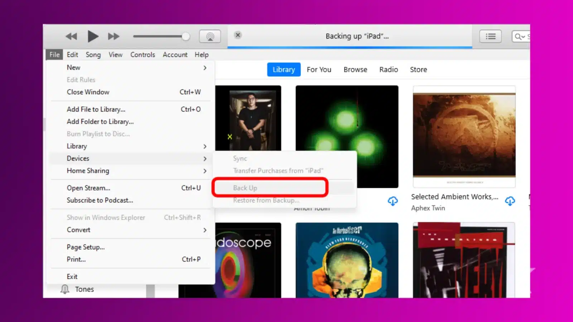573x322 pixels.
Task: Select Add Folder to Library
Action: tap(131, 122)
